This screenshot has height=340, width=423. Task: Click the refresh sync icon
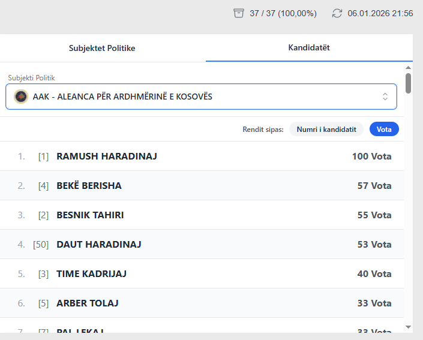[x=337, y=13]
